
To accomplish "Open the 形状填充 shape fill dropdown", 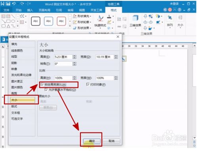I will pyautogui.click(x=82, y=16).
